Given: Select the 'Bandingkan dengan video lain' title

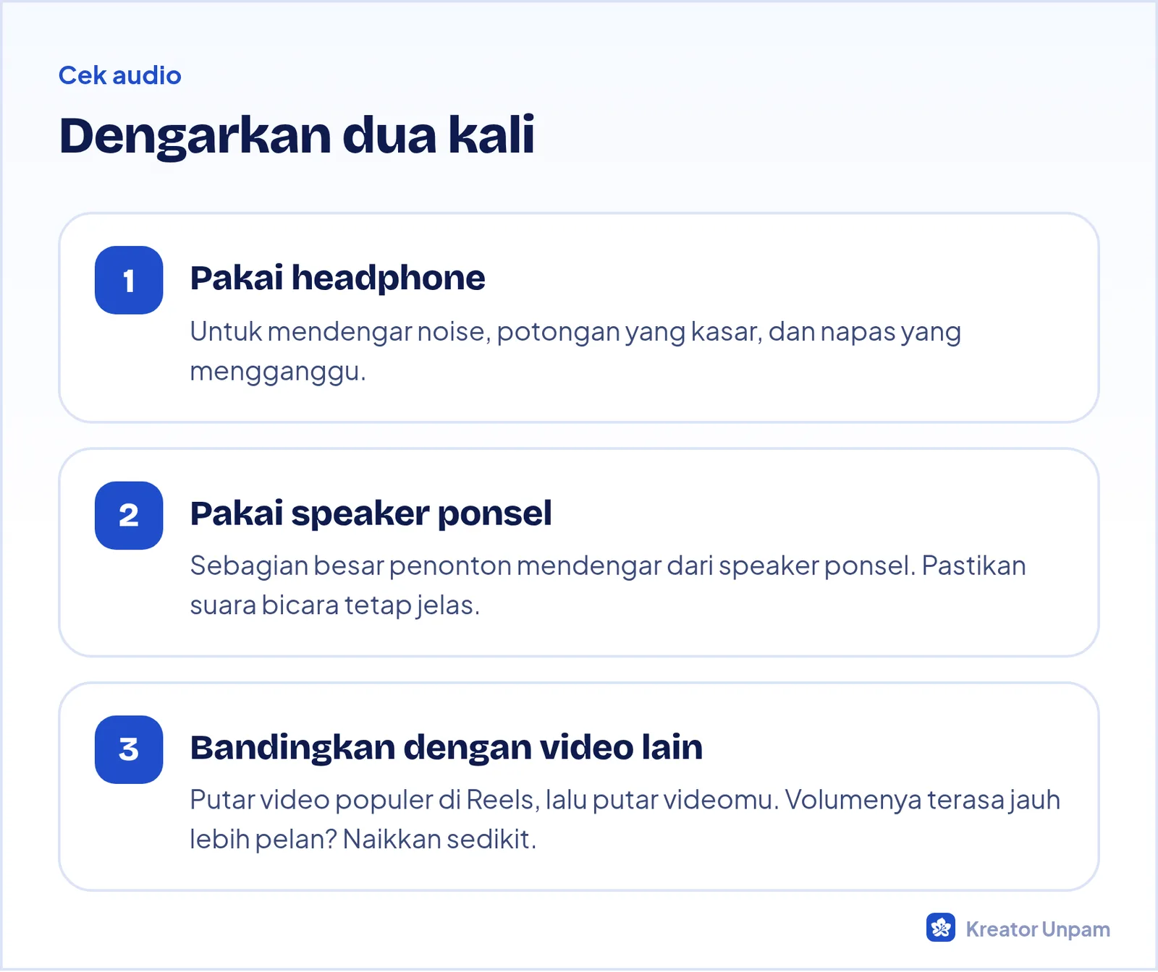Looking at the screenshot, I should 446,747.
